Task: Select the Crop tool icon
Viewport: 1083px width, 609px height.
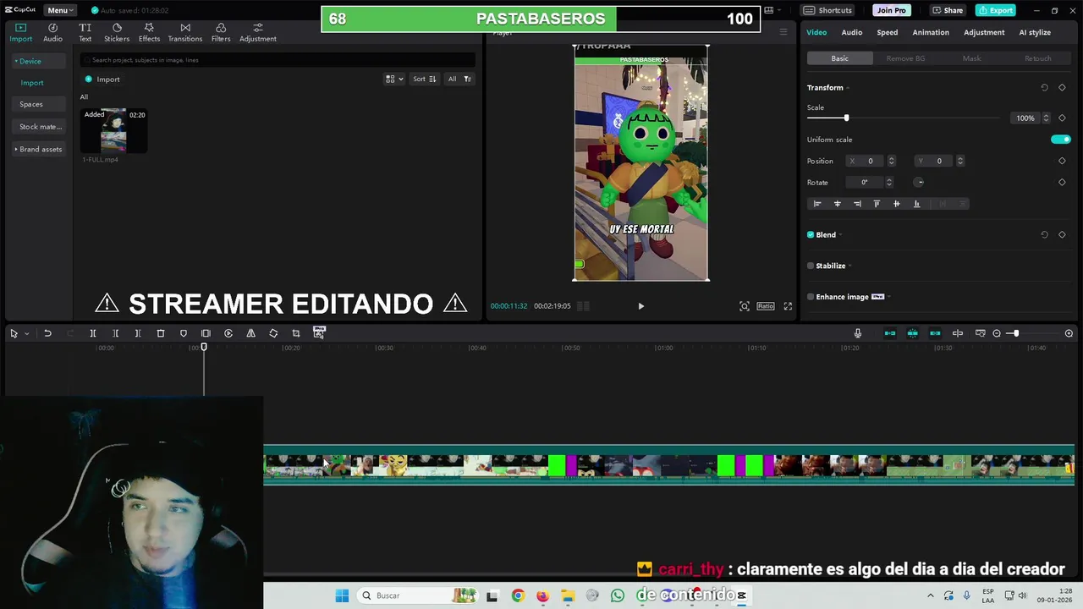Action: click(x=296, y=333)
